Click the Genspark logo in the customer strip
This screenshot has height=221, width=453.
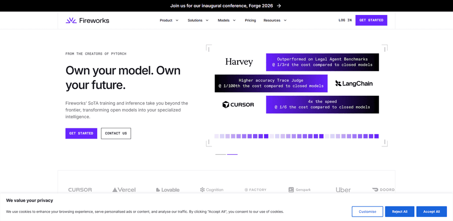299,190
